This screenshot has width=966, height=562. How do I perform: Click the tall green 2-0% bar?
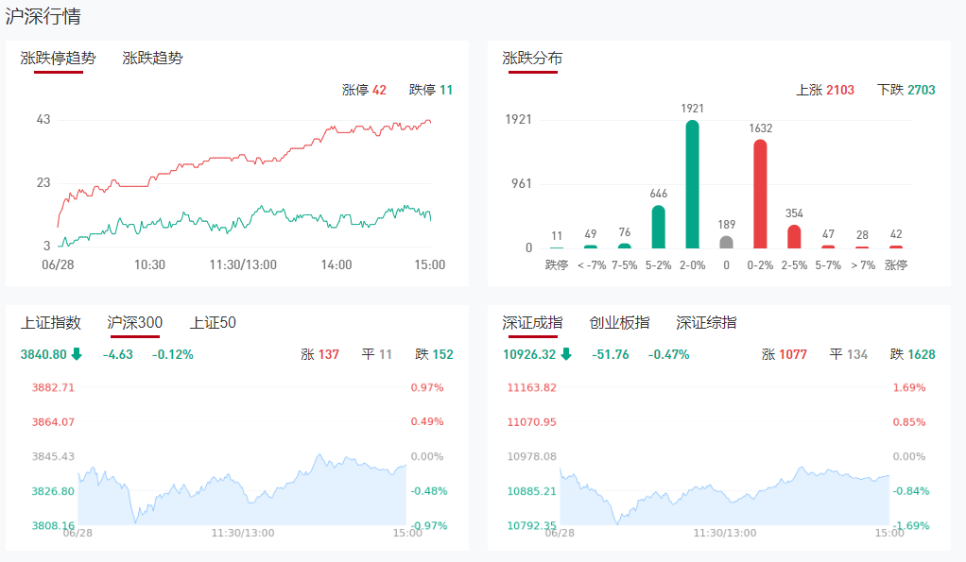(x=692, y=184)
